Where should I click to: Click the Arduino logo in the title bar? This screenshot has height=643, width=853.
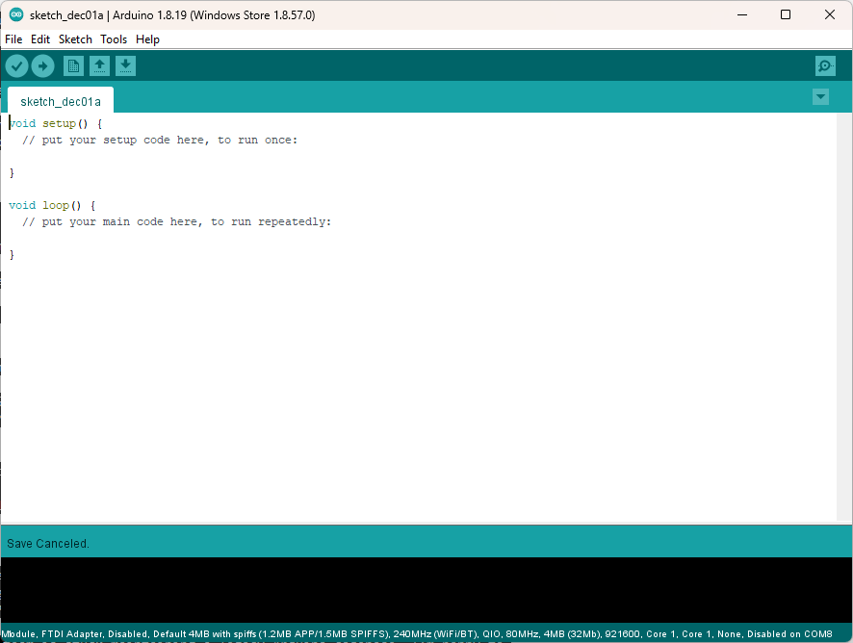pos(15,14)
